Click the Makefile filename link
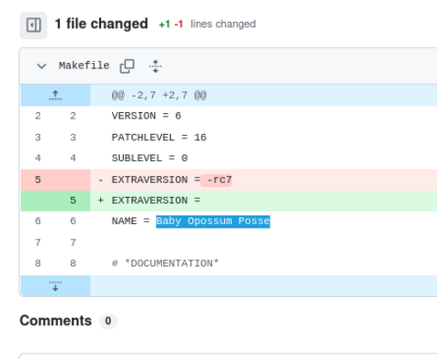437x359 pixels. [84, 66]
